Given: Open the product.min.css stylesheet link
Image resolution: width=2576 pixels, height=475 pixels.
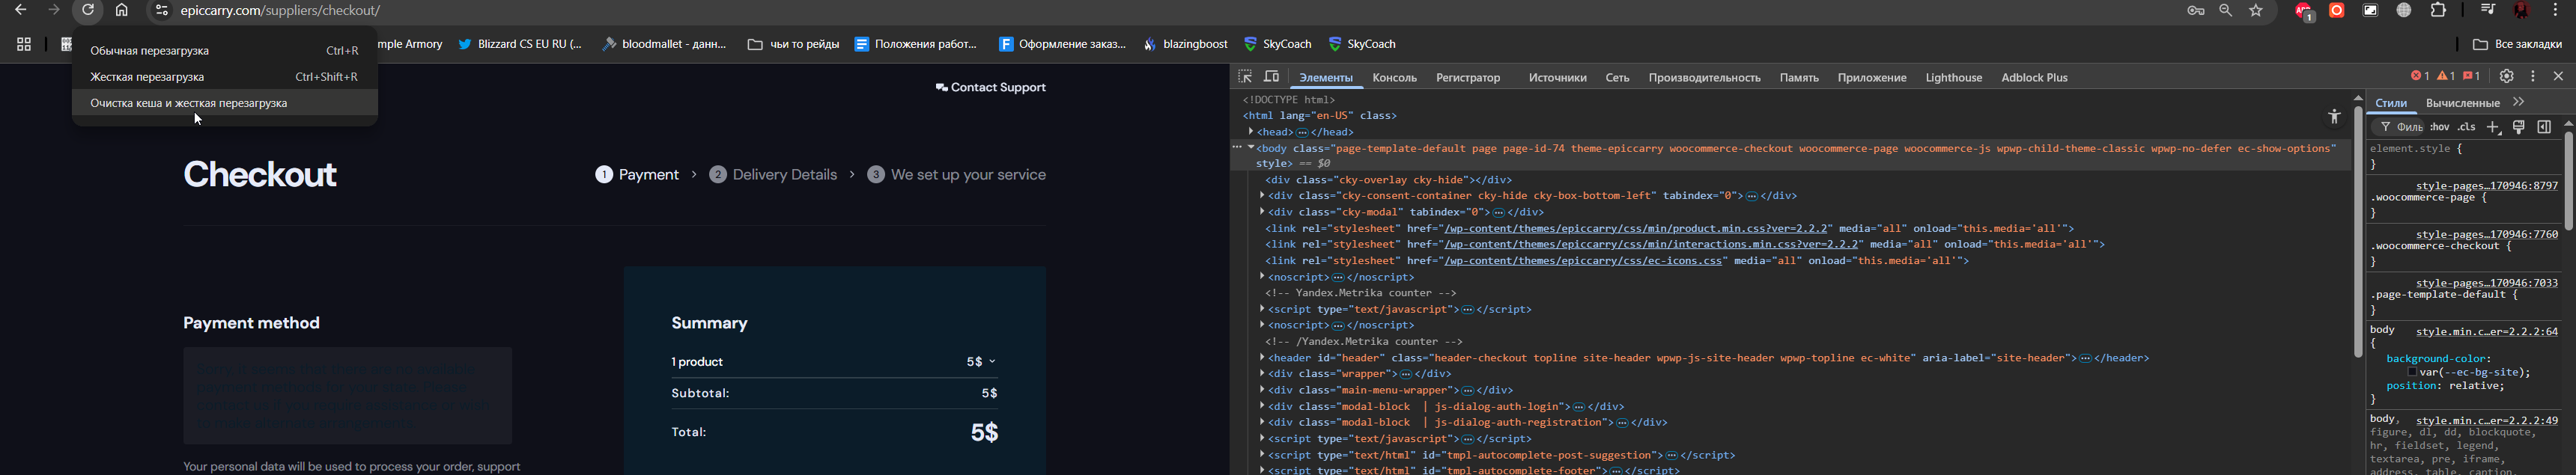Looking at the screenshot, I should [x=1637, y=228].
